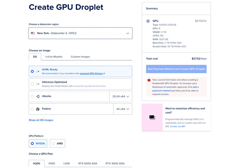Click the Boot Disk: 2 TB NVMe SSD line

(x=167, y=43)
